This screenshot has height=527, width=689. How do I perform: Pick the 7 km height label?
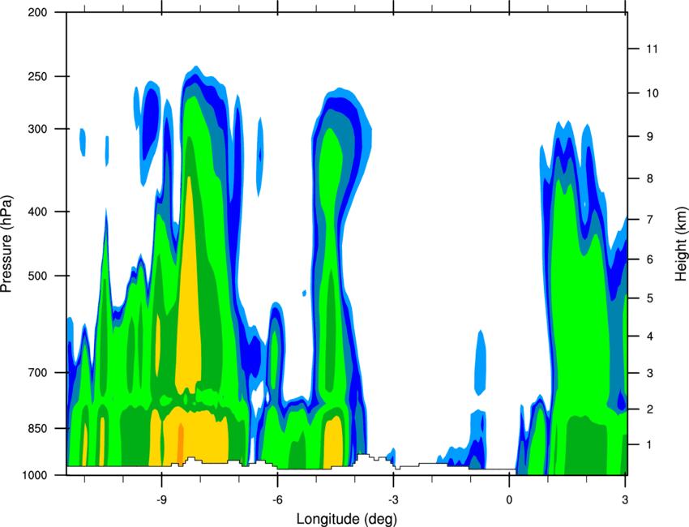point(649,220)
